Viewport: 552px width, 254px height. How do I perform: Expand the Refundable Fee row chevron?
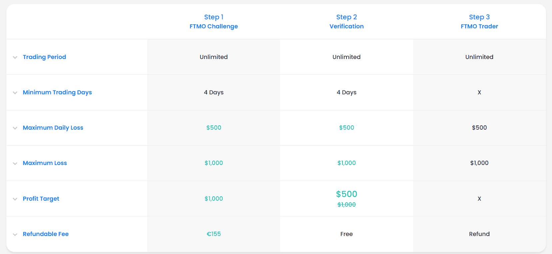[x=15, y=234]
